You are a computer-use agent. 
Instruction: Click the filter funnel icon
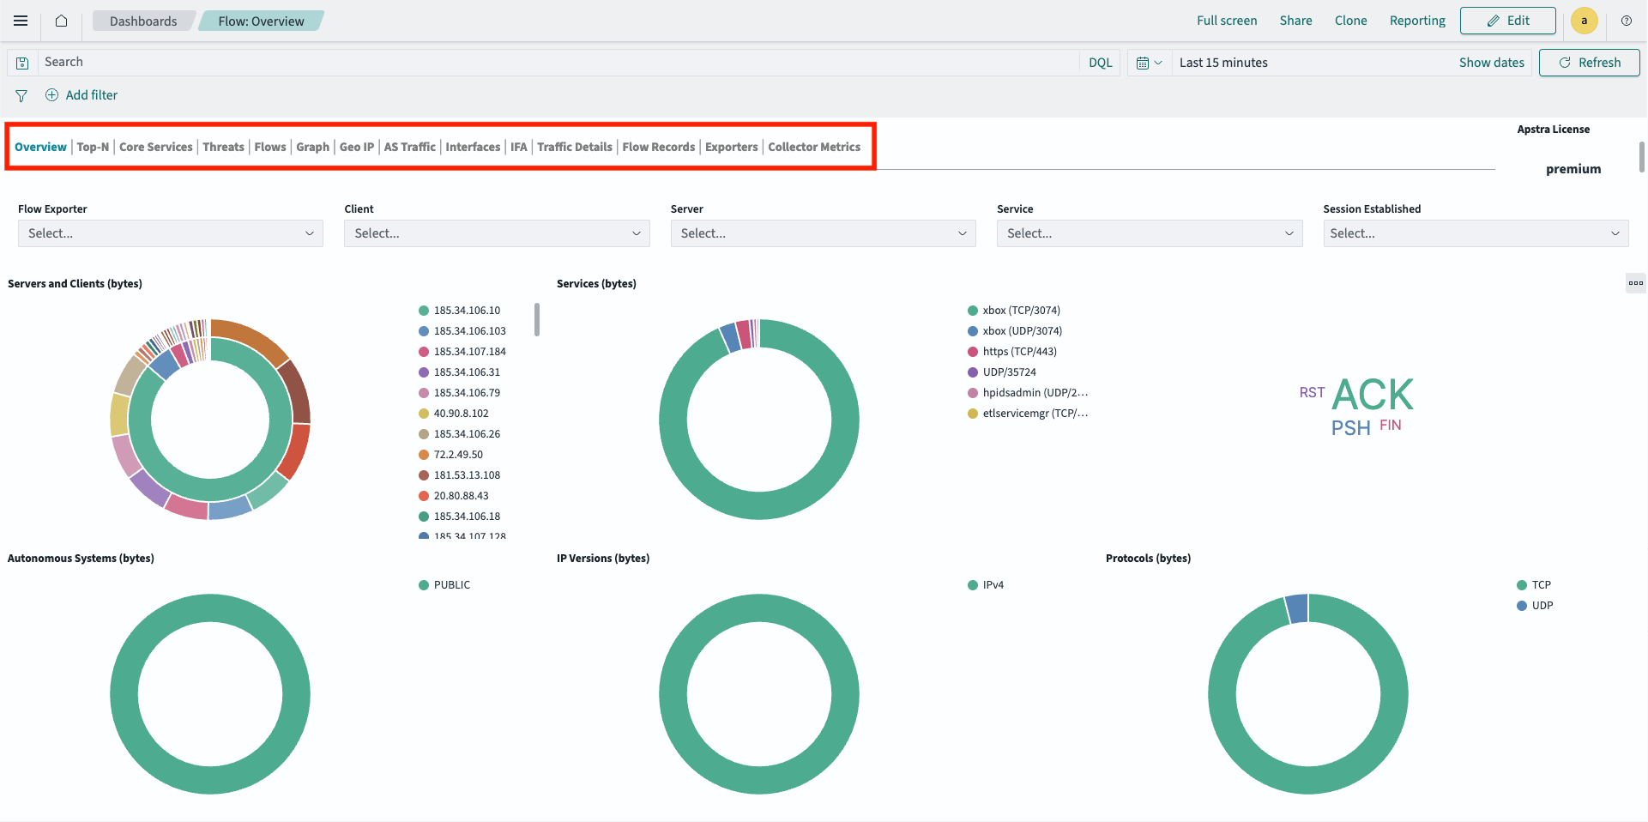[21, 95]
